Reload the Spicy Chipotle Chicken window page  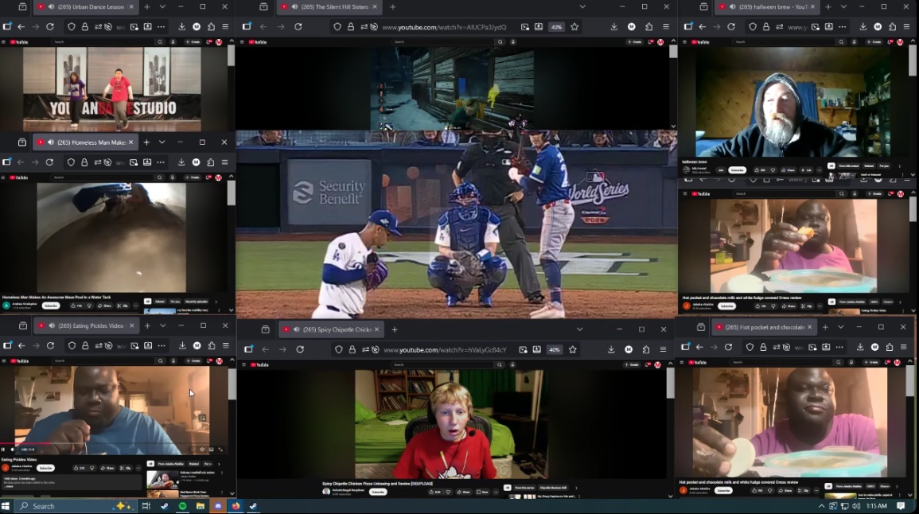[x=300, y=349]
